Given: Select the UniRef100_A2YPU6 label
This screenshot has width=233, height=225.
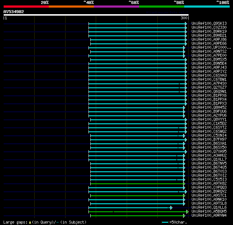Looking at the screenshot, I should point(209,116).
